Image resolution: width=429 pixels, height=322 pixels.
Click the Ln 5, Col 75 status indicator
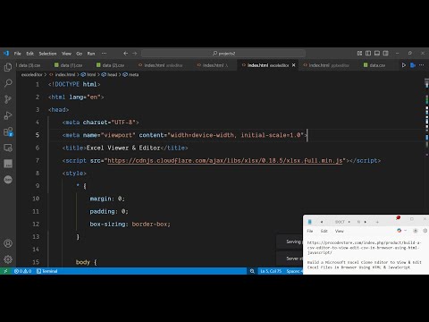tap(271, 271)
